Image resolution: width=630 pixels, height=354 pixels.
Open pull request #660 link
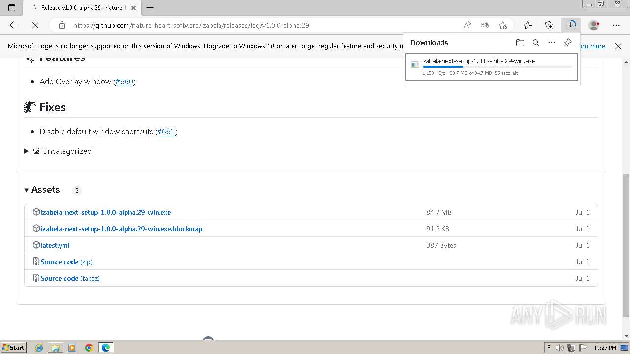click(125, 82)
